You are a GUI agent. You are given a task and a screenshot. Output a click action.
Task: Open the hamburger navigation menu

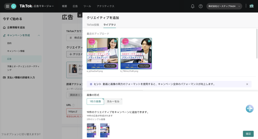coord(7,6)
